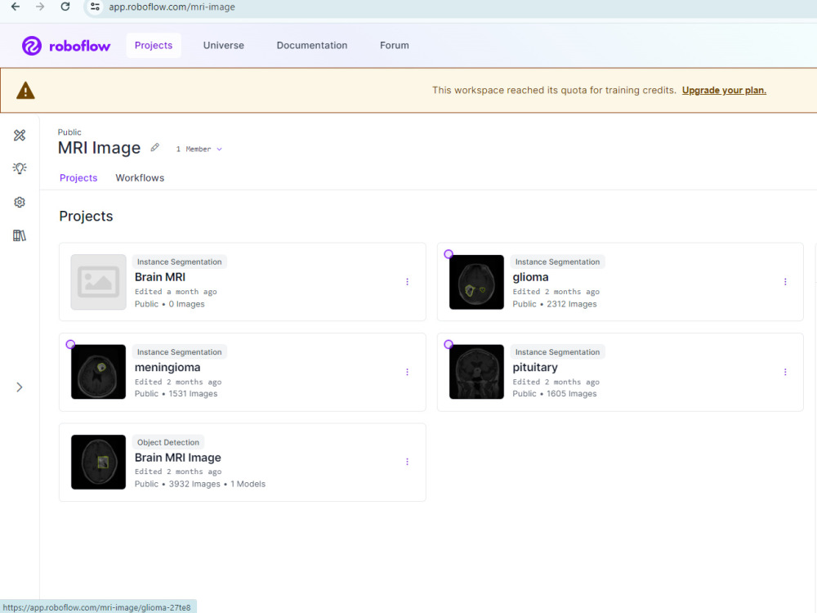This screenshot has width=817, height=613.
Task: Switch to the Workflows tab
Action: tap(140, 177)
